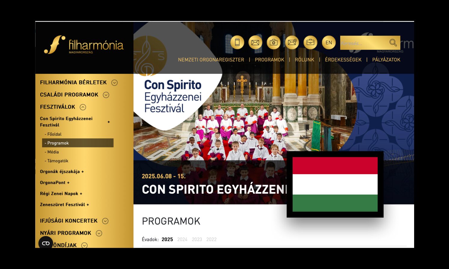Click the Keresés search input field
Image resolution: width=449 pixels, height=269 pixels.
pyautogui.click(x=364, y=43)
